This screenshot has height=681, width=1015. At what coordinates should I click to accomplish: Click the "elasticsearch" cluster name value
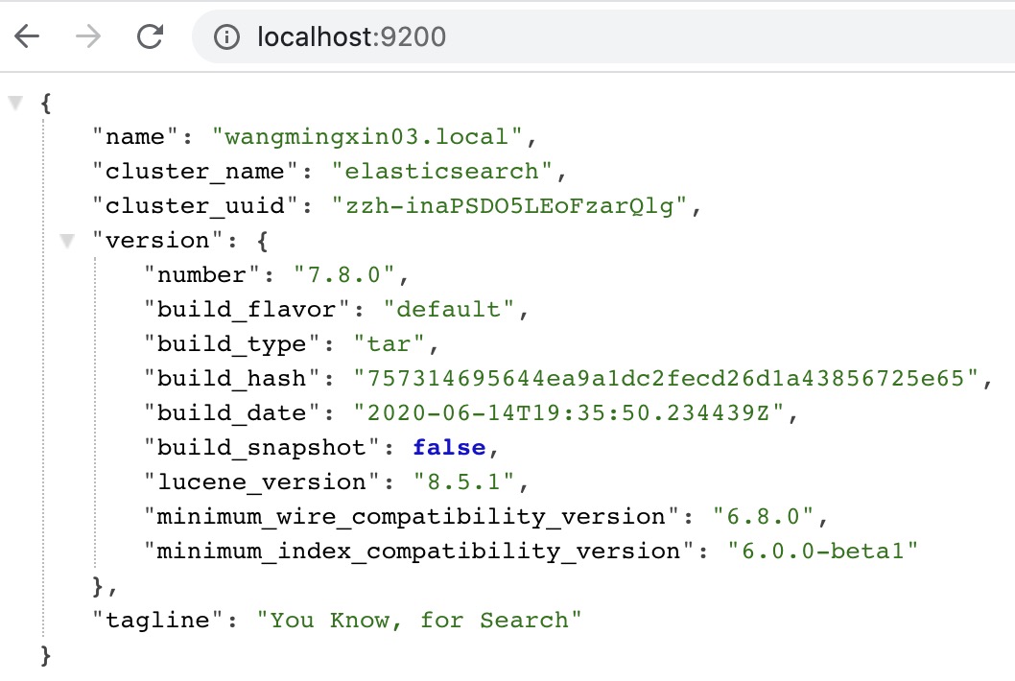click(442, 171)
